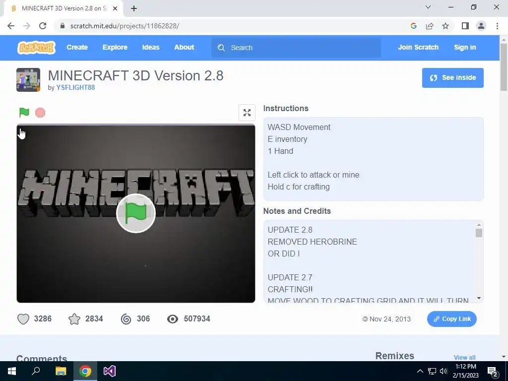Enter fullscreen stage mode
This screenshot has height=381, width=508.
(x=247, y=113)
